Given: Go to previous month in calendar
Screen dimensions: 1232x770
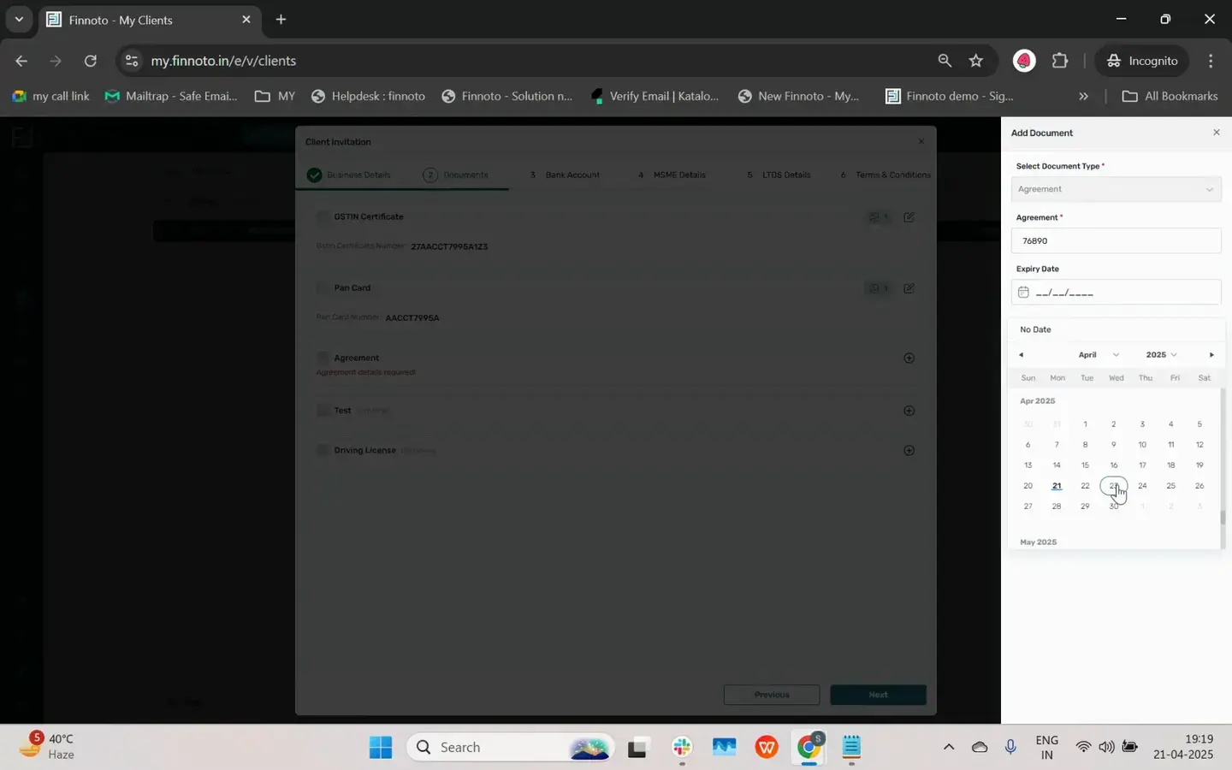Looking at the screenshot, I should pos(1021,355).
